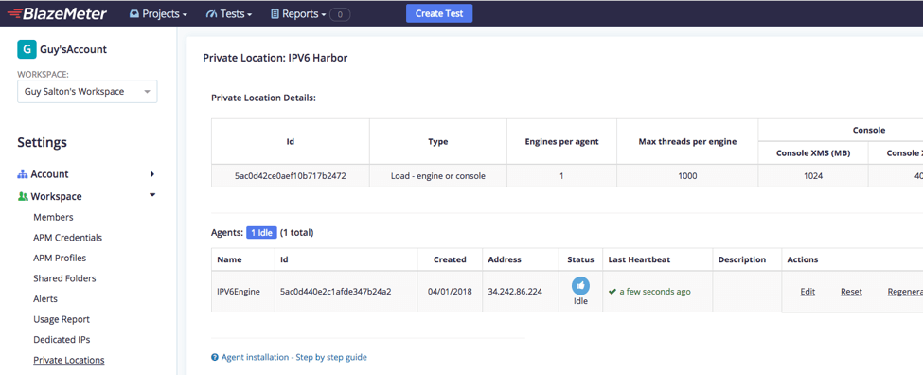Open APM Profiles settings

[x=60, y=258]
